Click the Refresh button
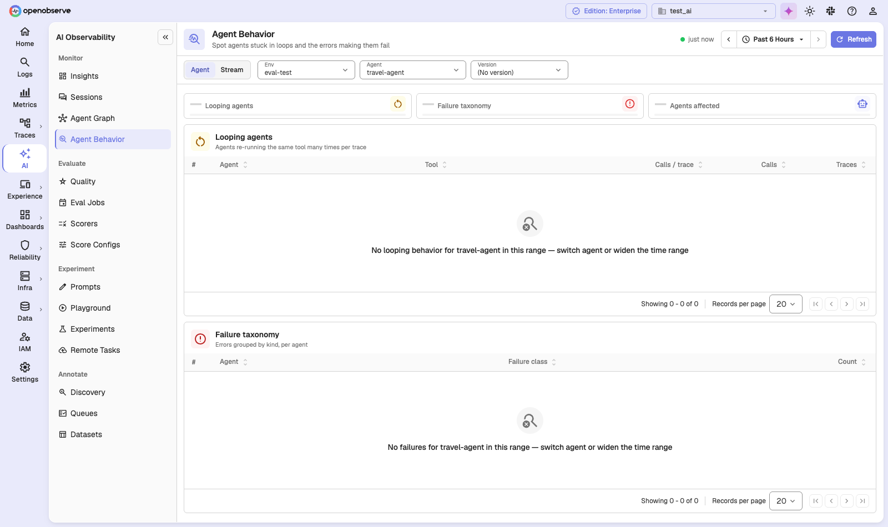This screenshot has height=527, width=888. click(x=854, y=39)
